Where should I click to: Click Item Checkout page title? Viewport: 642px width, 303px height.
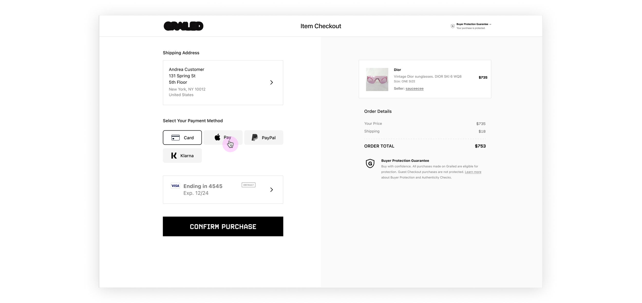click(321, 26)
